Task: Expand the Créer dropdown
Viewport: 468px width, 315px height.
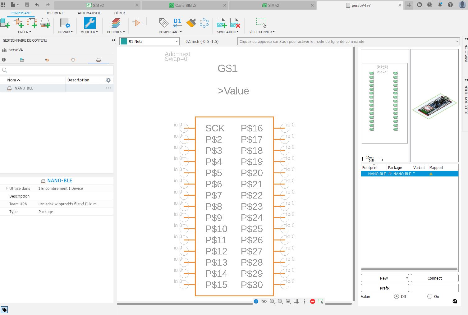Action: [30, 32]
